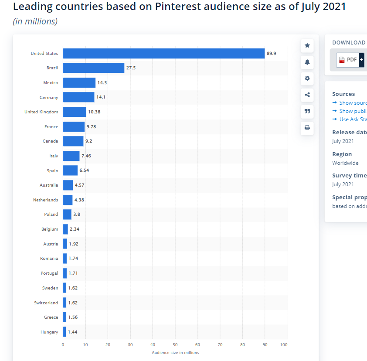Screen dimensions: 367x361
Task: Click the Spain bar
Action: click(70, 170)
